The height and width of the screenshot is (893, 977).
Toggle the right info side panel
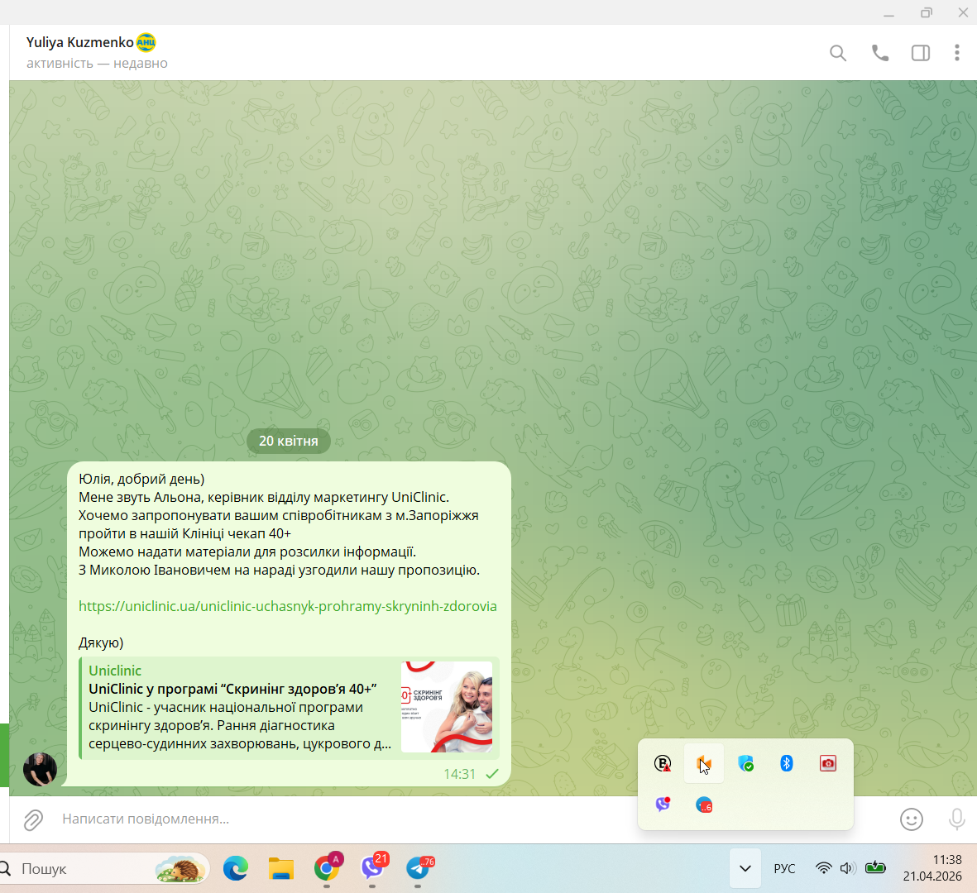pos(920,54)
